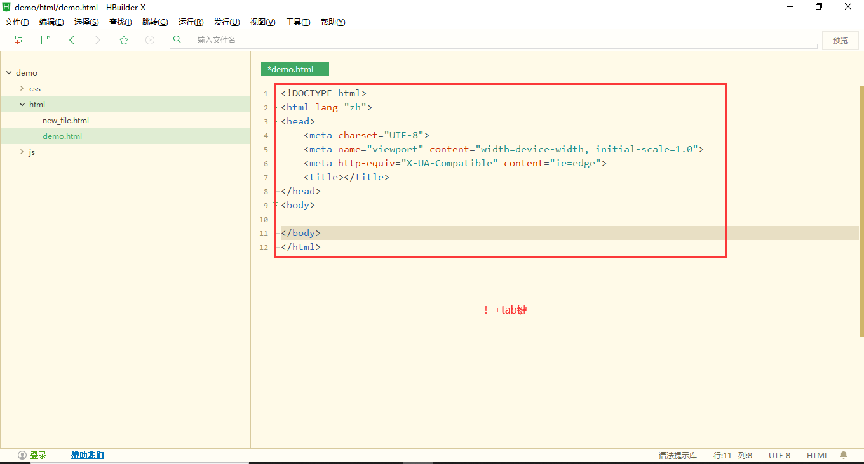Image resolution: width=864 pixels, height=464 pixels.
Task: Open the 视图(V) menu
Action: pos(262,22)
